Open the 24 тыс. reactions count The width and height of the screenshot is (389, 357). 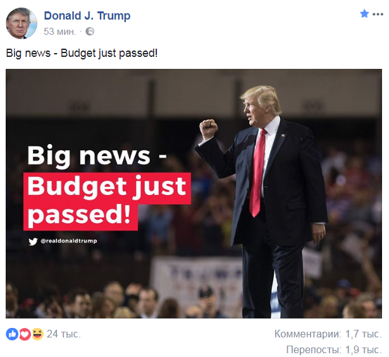pos(64,334)
